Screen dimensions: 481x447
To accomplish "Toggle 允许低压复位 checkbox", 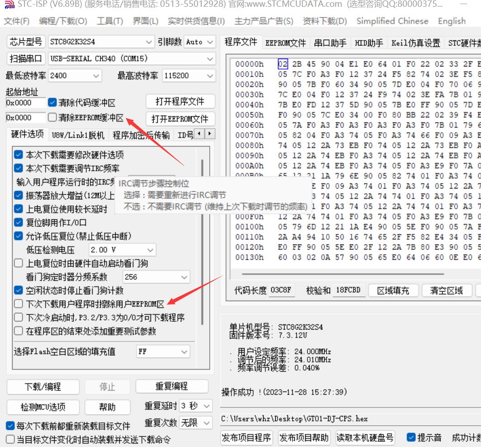I will pos(19,236).
